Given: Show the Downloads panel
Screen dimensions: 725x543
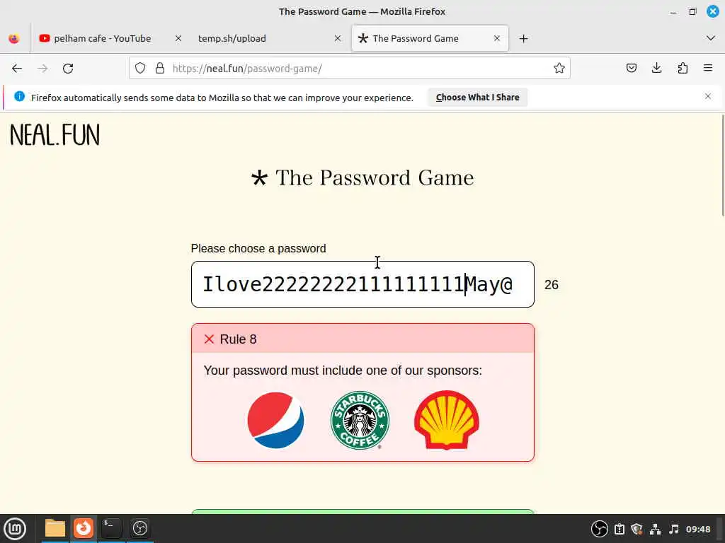Looking at the screenshot, I should click(656, 69).
